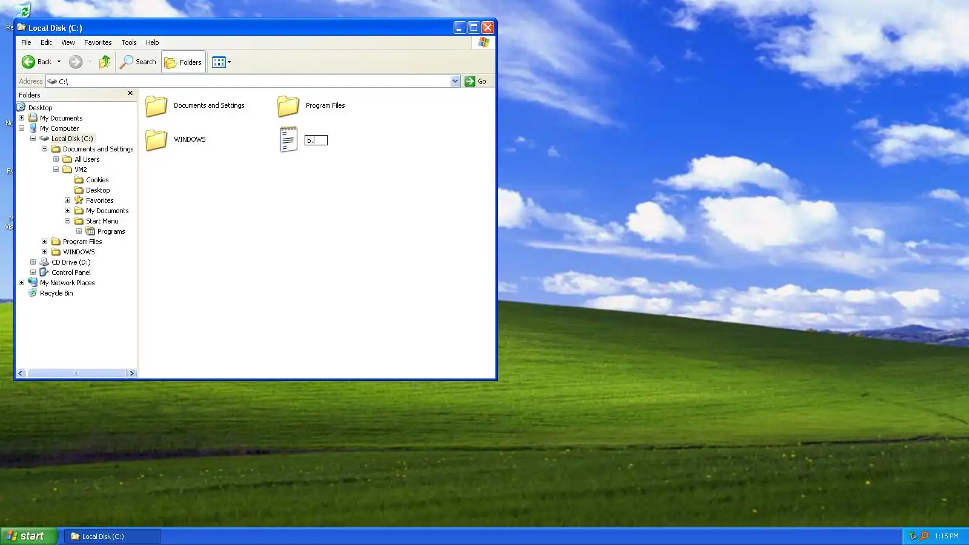Select the VM2 label in the tree
The width and height of the screenshot is (969, 545).
[81, 170]
